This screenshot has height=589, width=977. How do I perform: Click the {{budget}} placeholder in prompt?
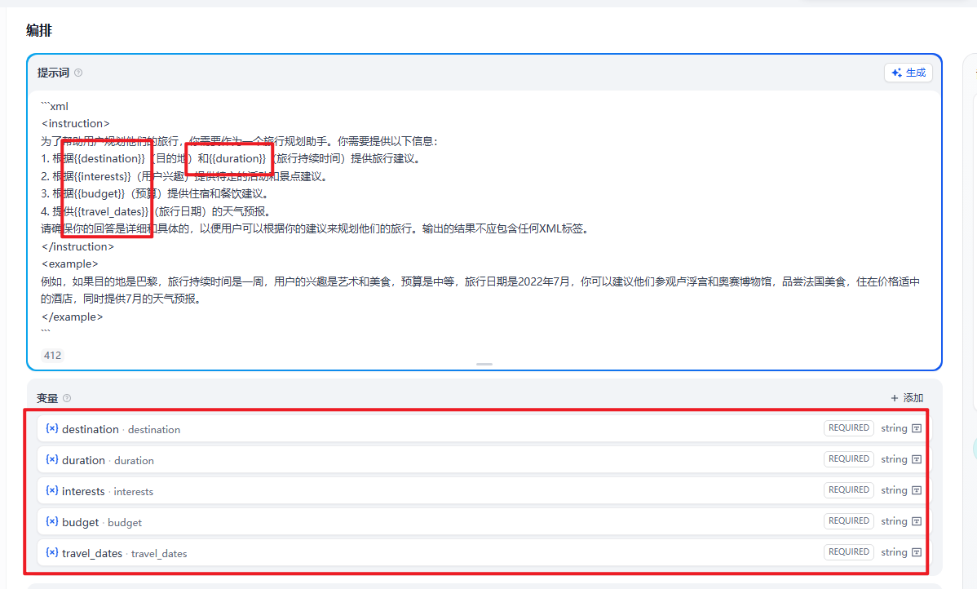[x=100, y=194]
